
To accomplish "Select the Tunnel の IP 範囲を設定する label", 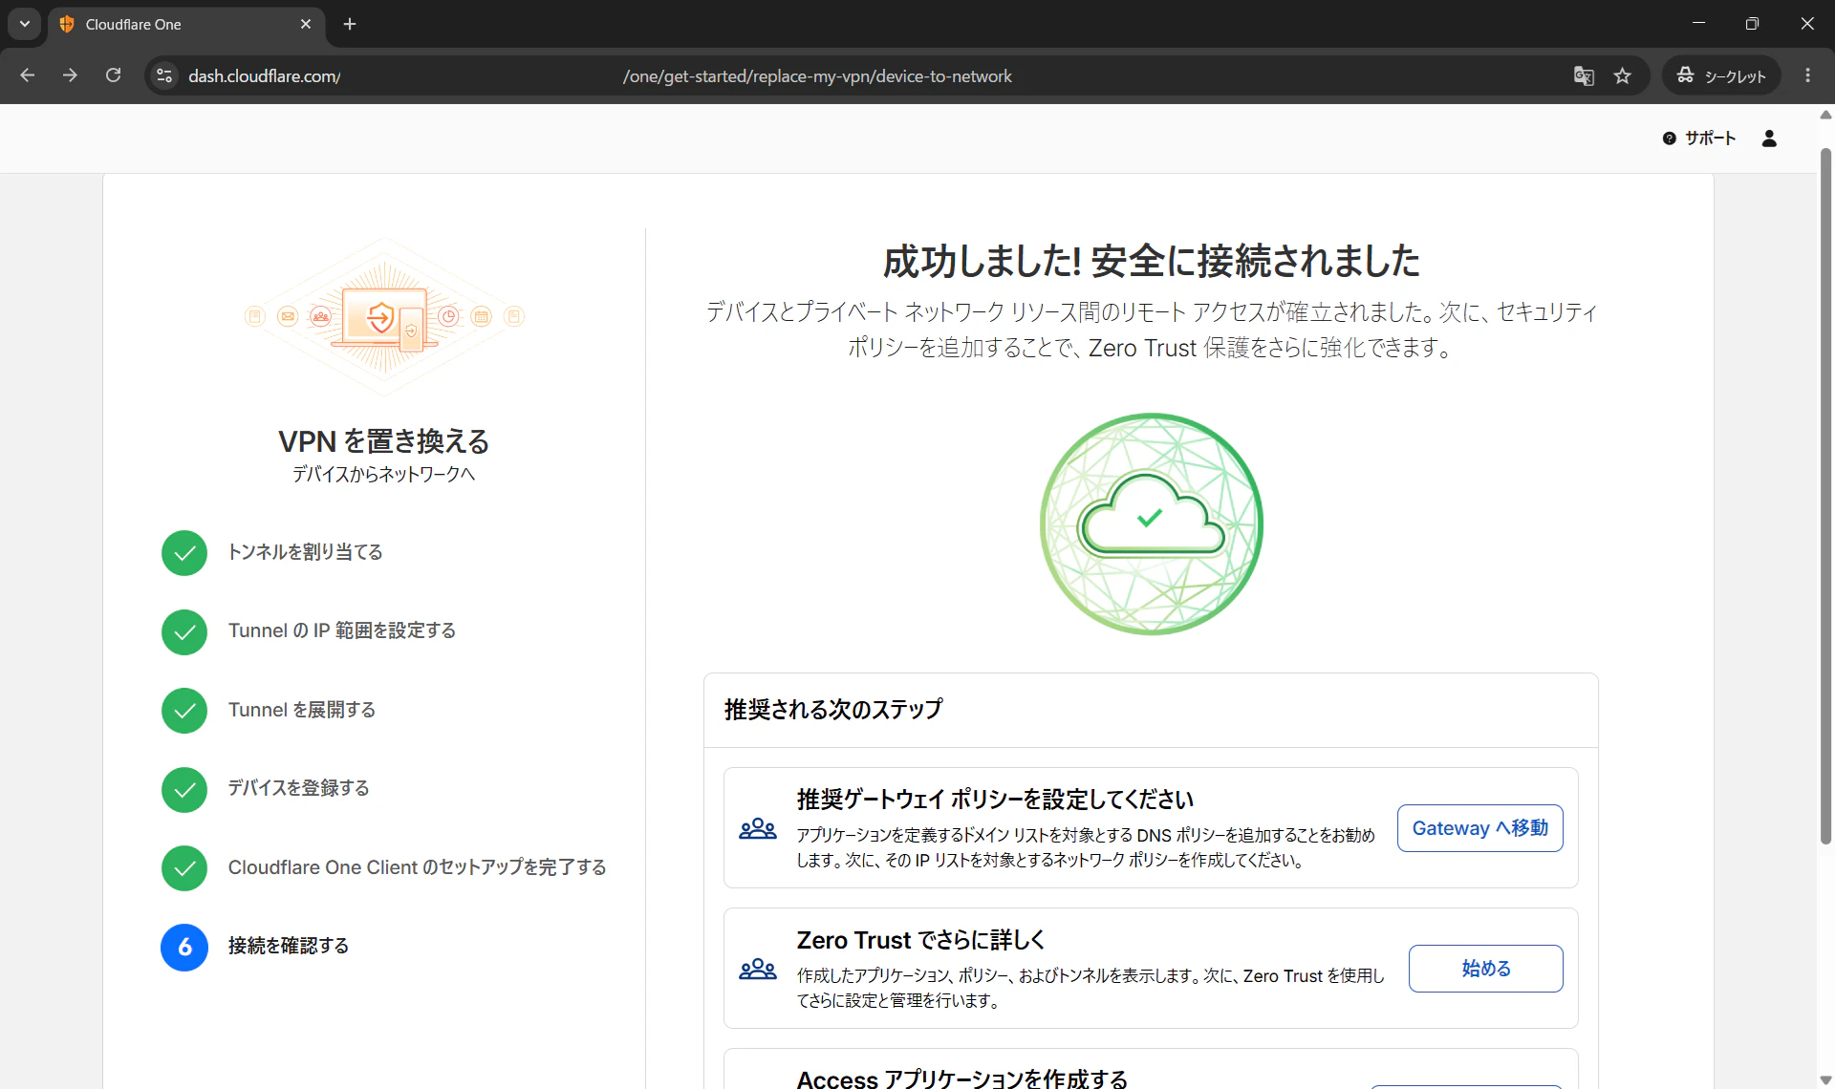I will (x=342, y=630).
